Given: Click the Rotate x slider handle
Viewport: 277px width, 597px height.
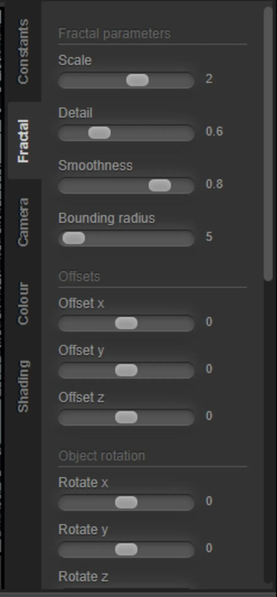Looking at the screenshot, I should click(126, 503).
